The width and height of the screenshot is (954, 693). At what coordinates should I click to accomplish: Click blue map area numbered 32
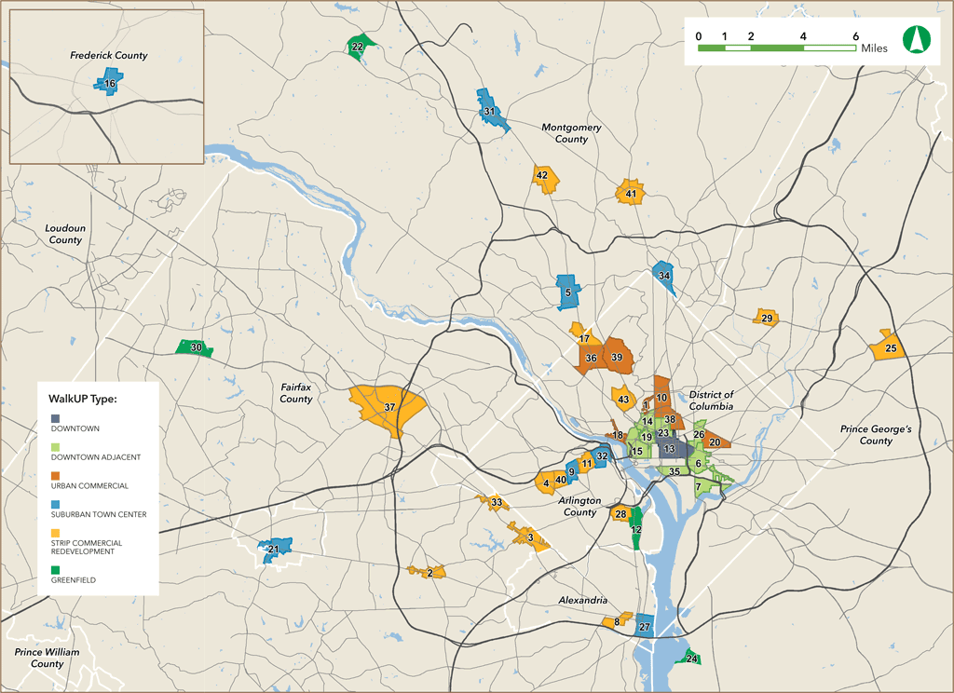601,456
